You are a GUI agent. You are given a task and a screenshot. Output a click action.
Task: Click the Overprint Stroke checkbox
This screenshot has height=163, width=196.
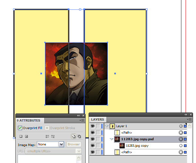(x=47, y=128)
